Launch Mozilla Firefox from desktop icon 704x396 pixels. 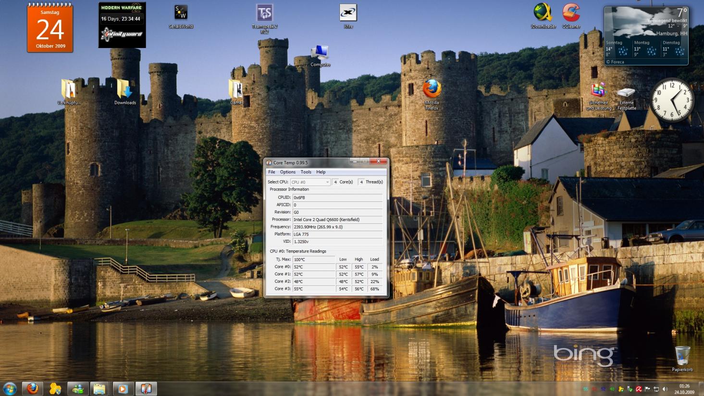point(432,95)
